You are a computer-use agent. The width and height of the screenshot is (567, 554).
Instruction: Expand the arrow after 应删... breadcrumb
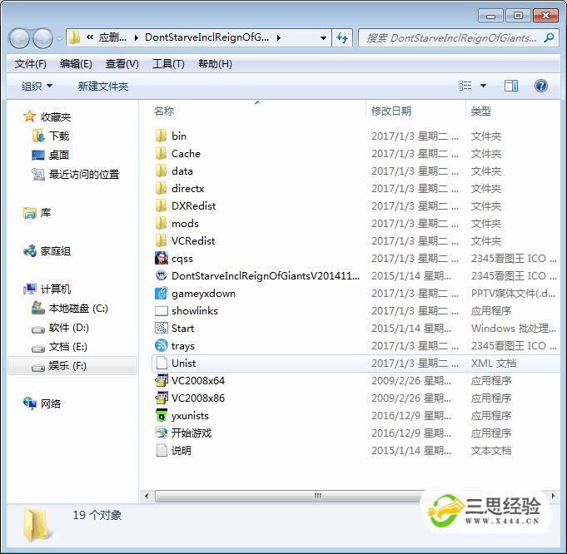136,37
